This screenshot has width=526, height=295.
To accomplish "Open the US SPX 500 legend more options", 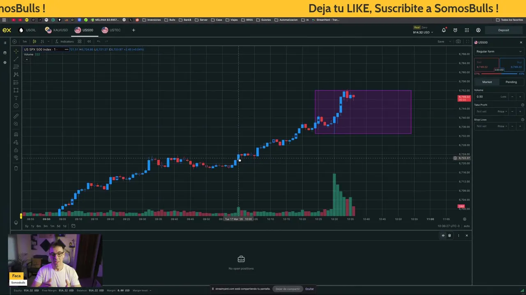I will tap(66, 50).
